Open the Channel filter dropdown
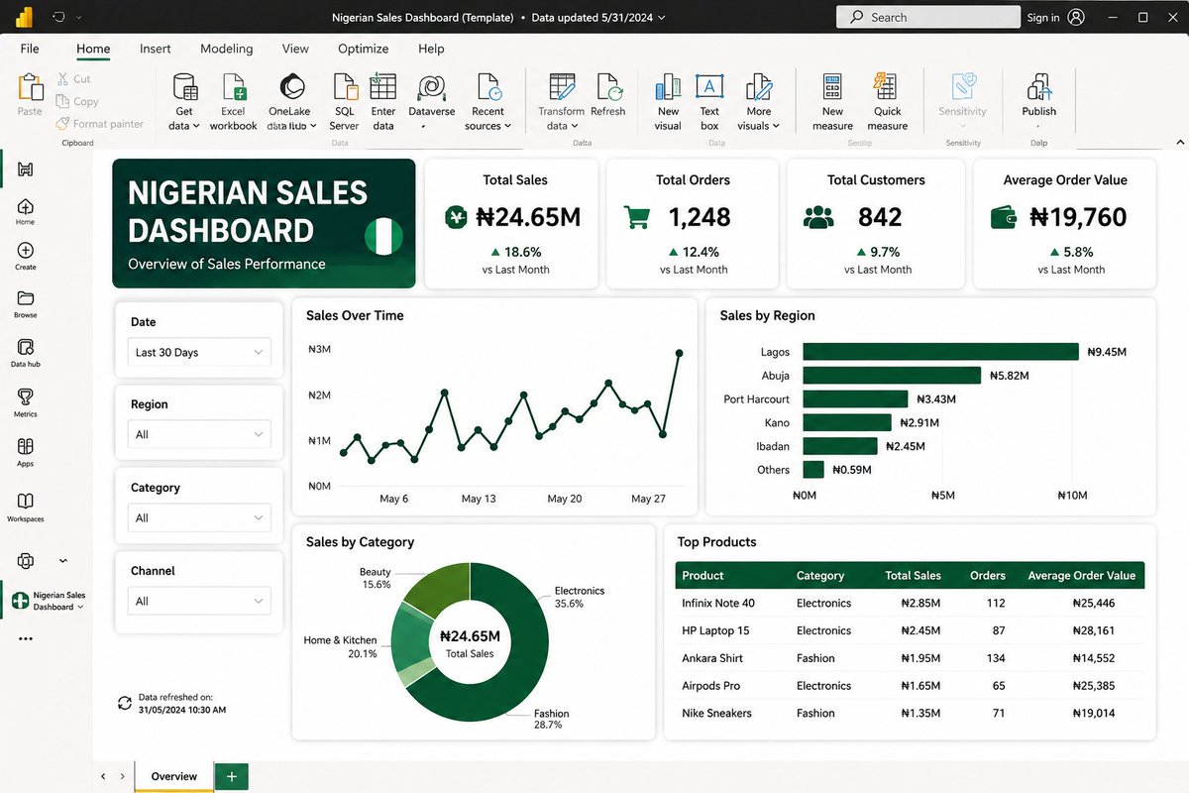 (x=199, y=601)
